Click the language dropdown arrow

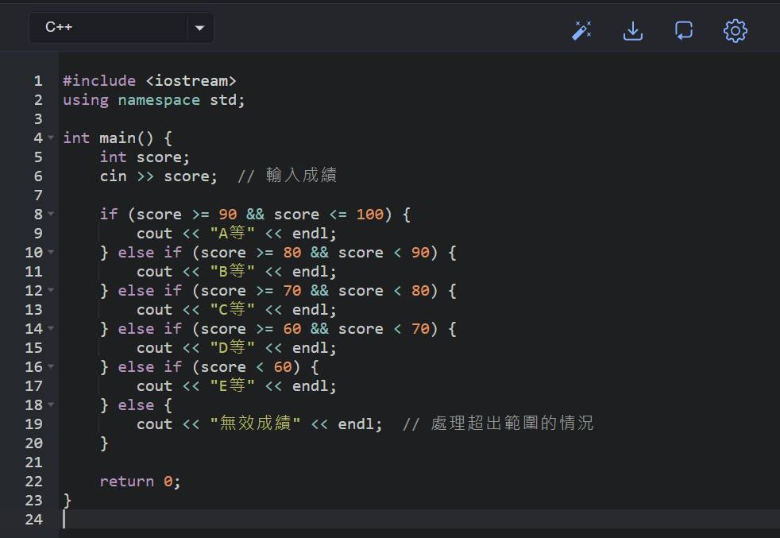tap(200, 28)
